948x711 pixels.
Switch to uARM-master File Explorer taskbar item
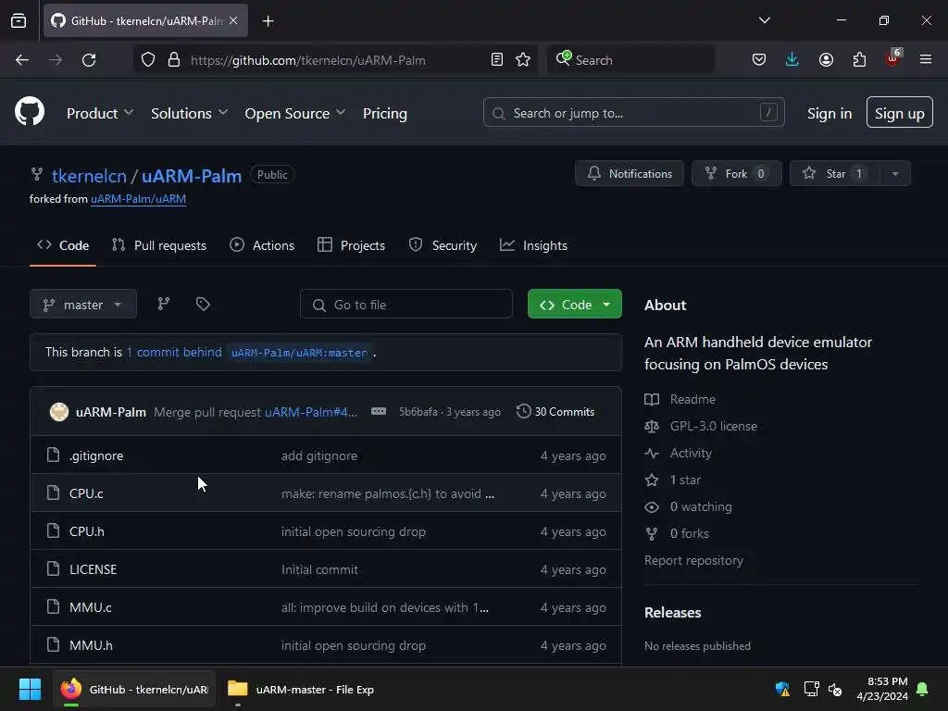pos(301,689)
